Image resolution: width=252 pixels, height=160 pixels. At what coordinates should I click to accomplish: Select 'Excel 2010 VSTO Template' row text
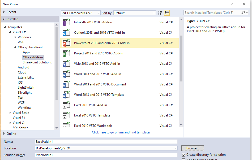pyautogui.click(x=92, y=115)
